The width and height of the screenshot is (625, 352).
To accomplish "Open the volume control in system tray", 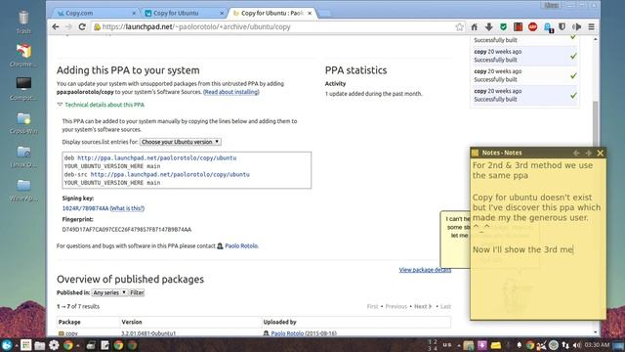I will tap(576, 345).
